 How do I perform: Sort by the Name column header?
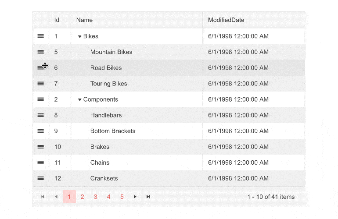pos(85,20)
